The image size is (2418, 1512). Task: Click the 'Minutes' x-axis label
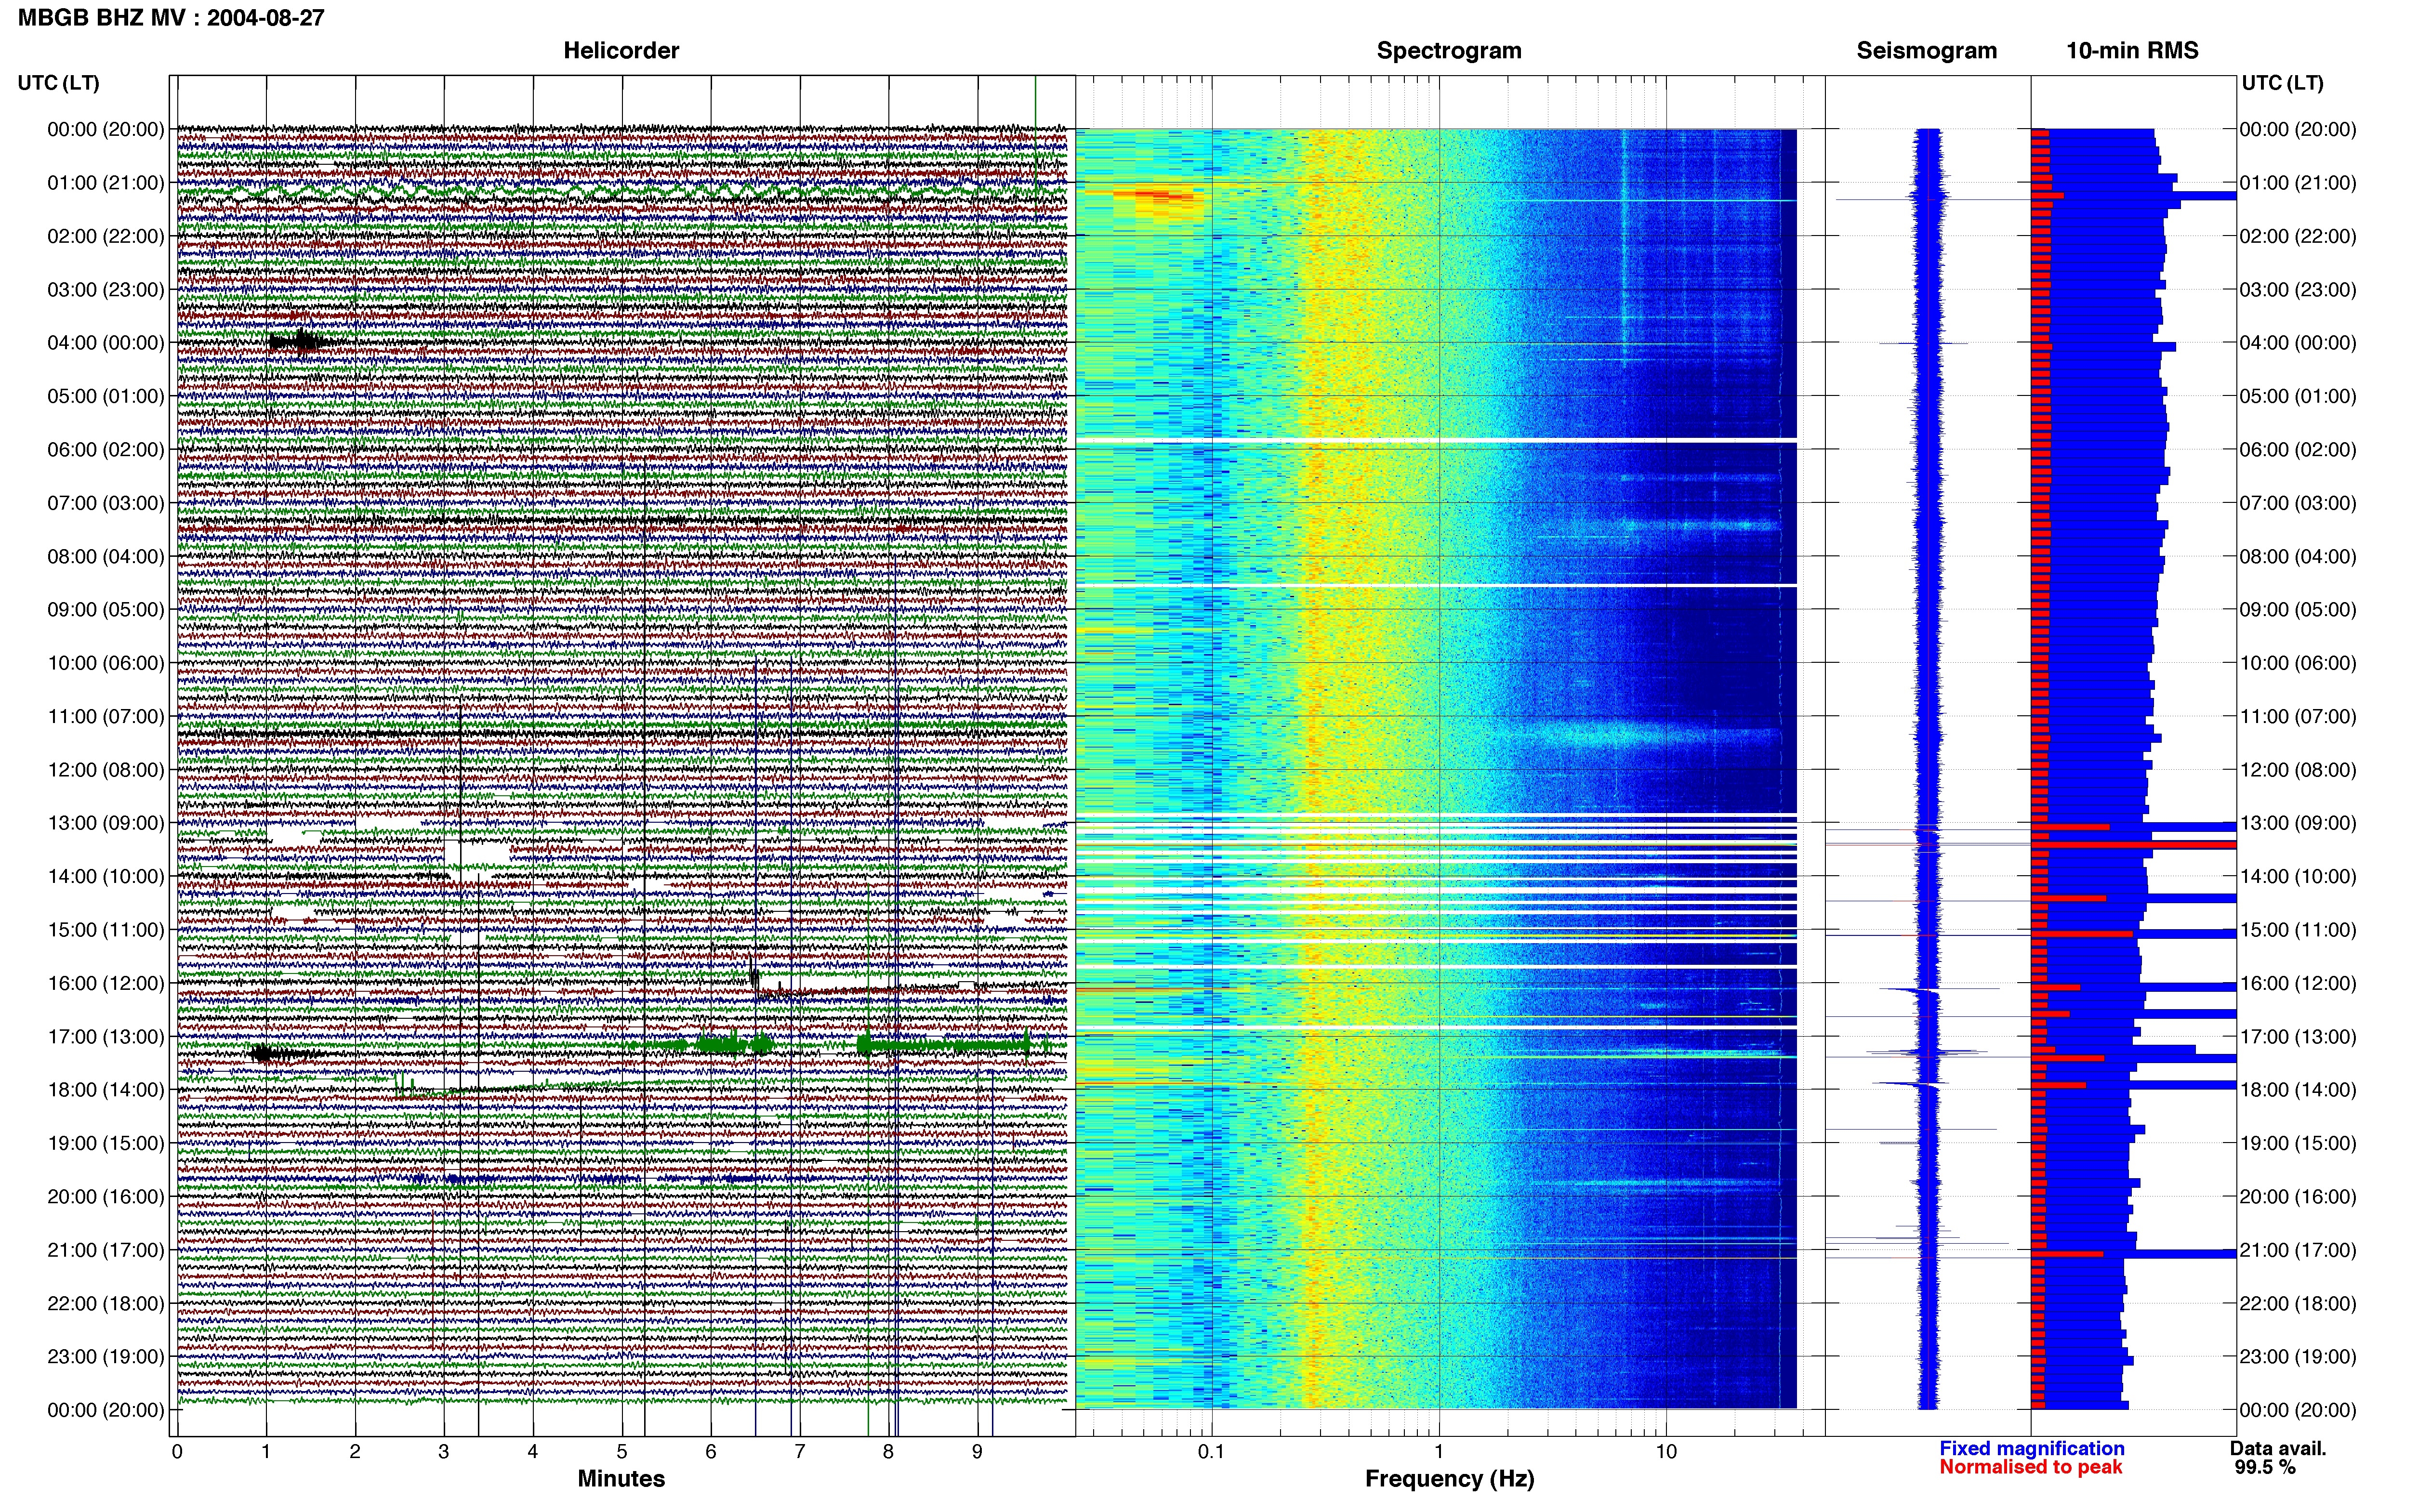(621, 1478)
